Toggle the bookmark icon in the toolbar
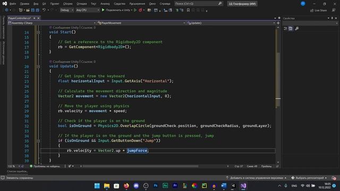The image size is (340, 191). click(188, 10)
